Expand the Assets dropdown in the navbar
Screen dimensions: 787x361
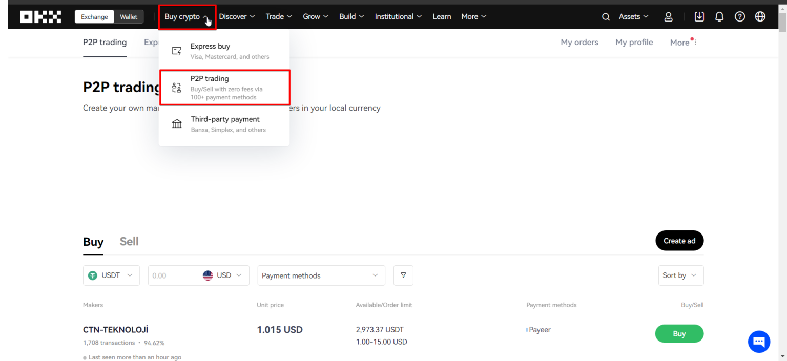pyautogui.click(x=633, y=16)
